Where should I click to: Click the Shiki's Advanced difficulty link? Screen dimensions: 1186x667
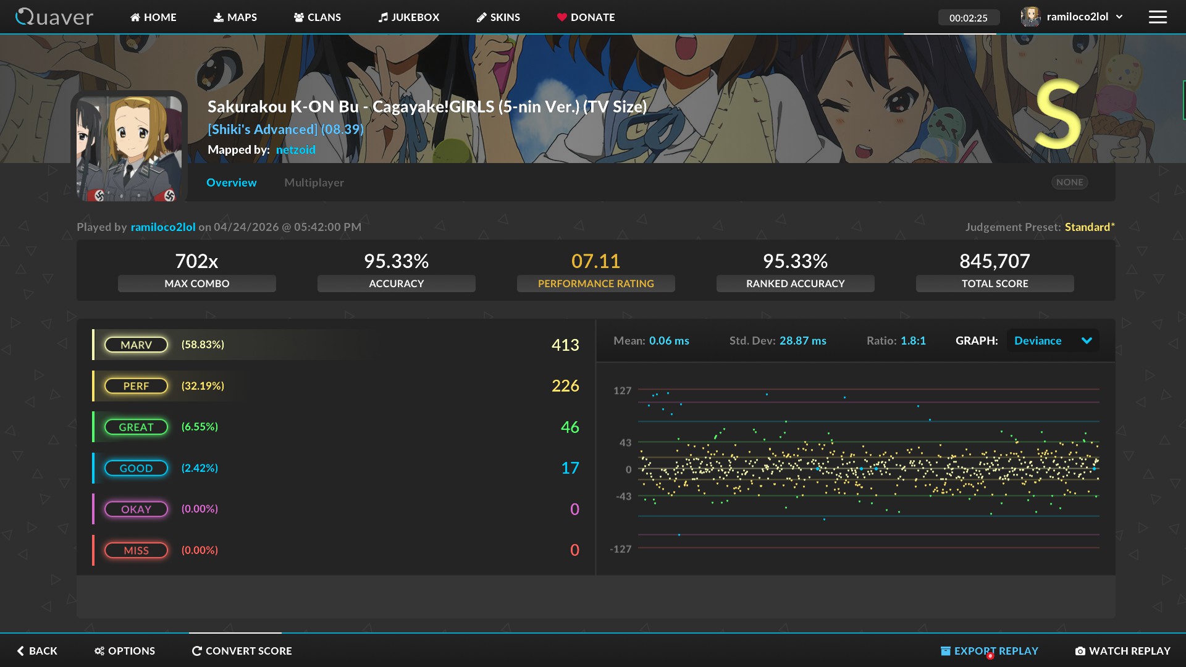click(x=285, y=129)
